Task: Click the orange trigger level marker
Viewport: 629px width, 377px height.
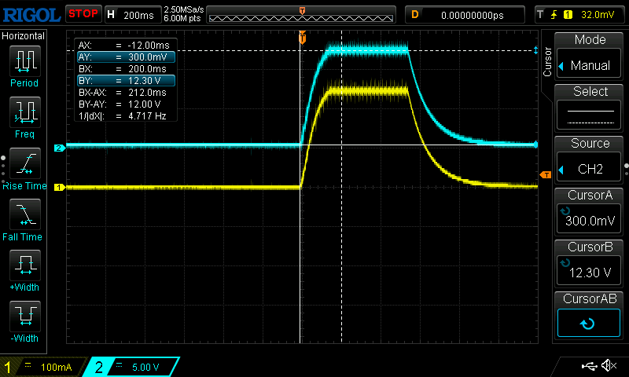Action: click(x=546, y=174)
